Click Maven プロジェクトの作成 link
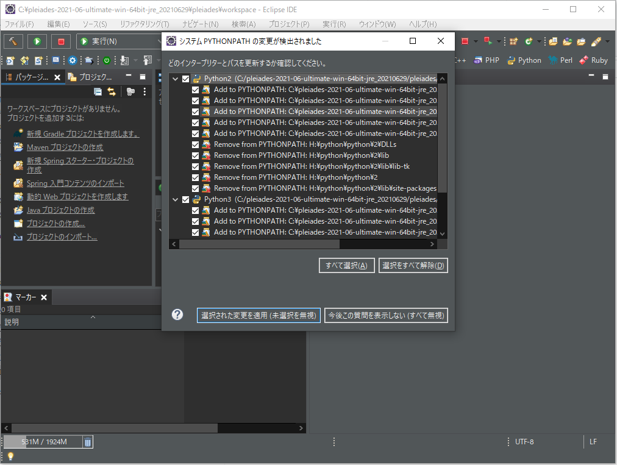 [x=65, y=147]
